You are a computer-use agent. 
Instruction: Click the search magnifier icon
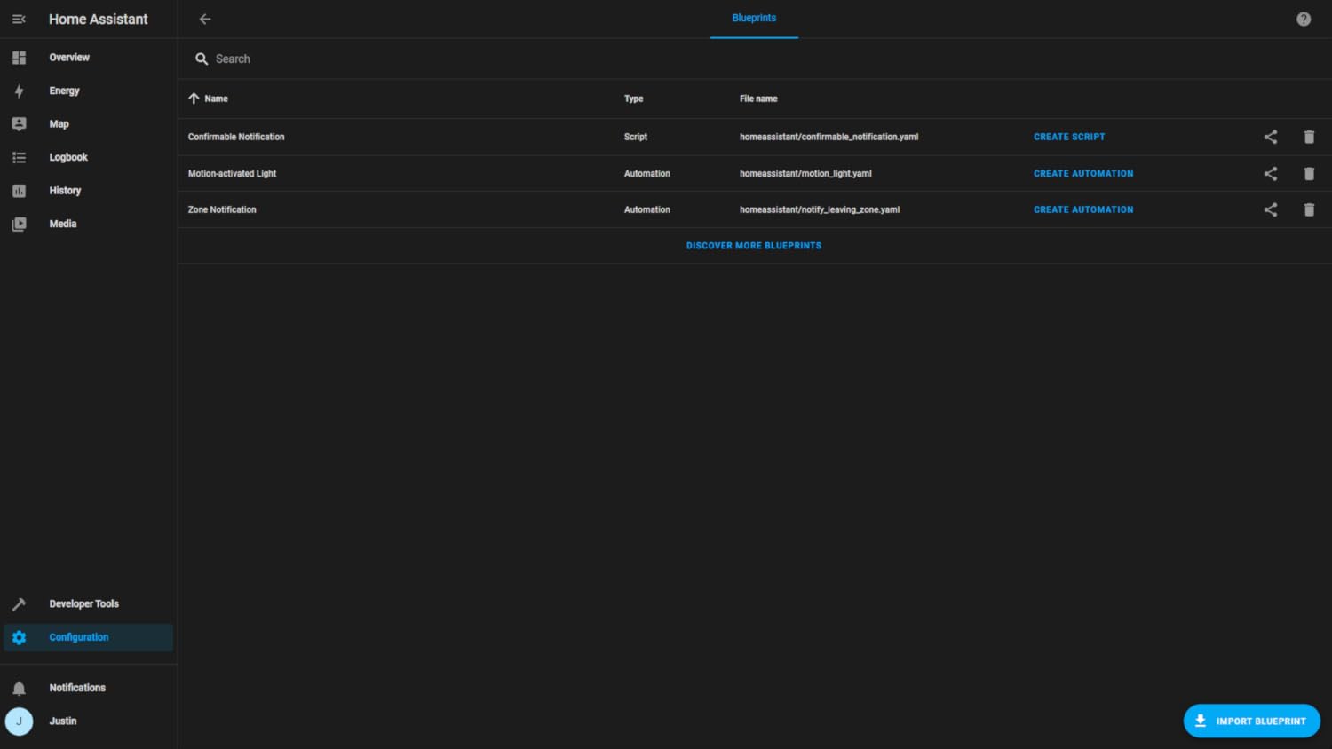coord(202,59)
